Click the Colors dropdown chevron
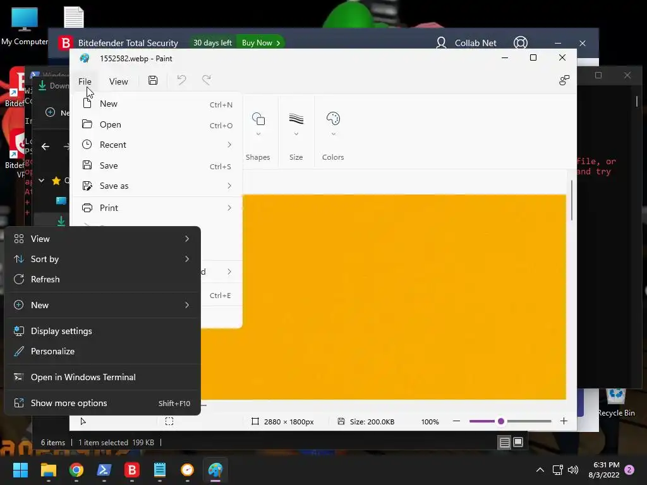 (x=334, y=134)
